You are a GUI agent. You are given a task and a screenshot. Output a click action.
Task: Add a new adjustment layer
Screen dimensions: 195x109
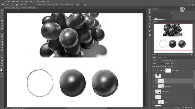(x=183, y=108)
